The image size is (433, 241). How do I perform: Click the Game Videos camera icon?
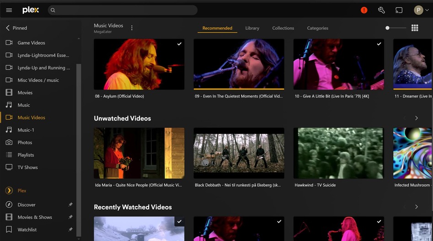click(x=9, y=43)
